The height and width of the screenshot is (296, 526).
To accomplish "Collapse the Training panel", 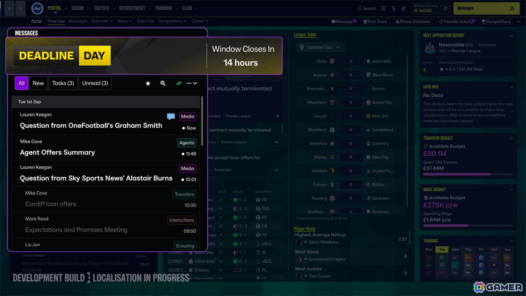I will [x=512, y=241].
